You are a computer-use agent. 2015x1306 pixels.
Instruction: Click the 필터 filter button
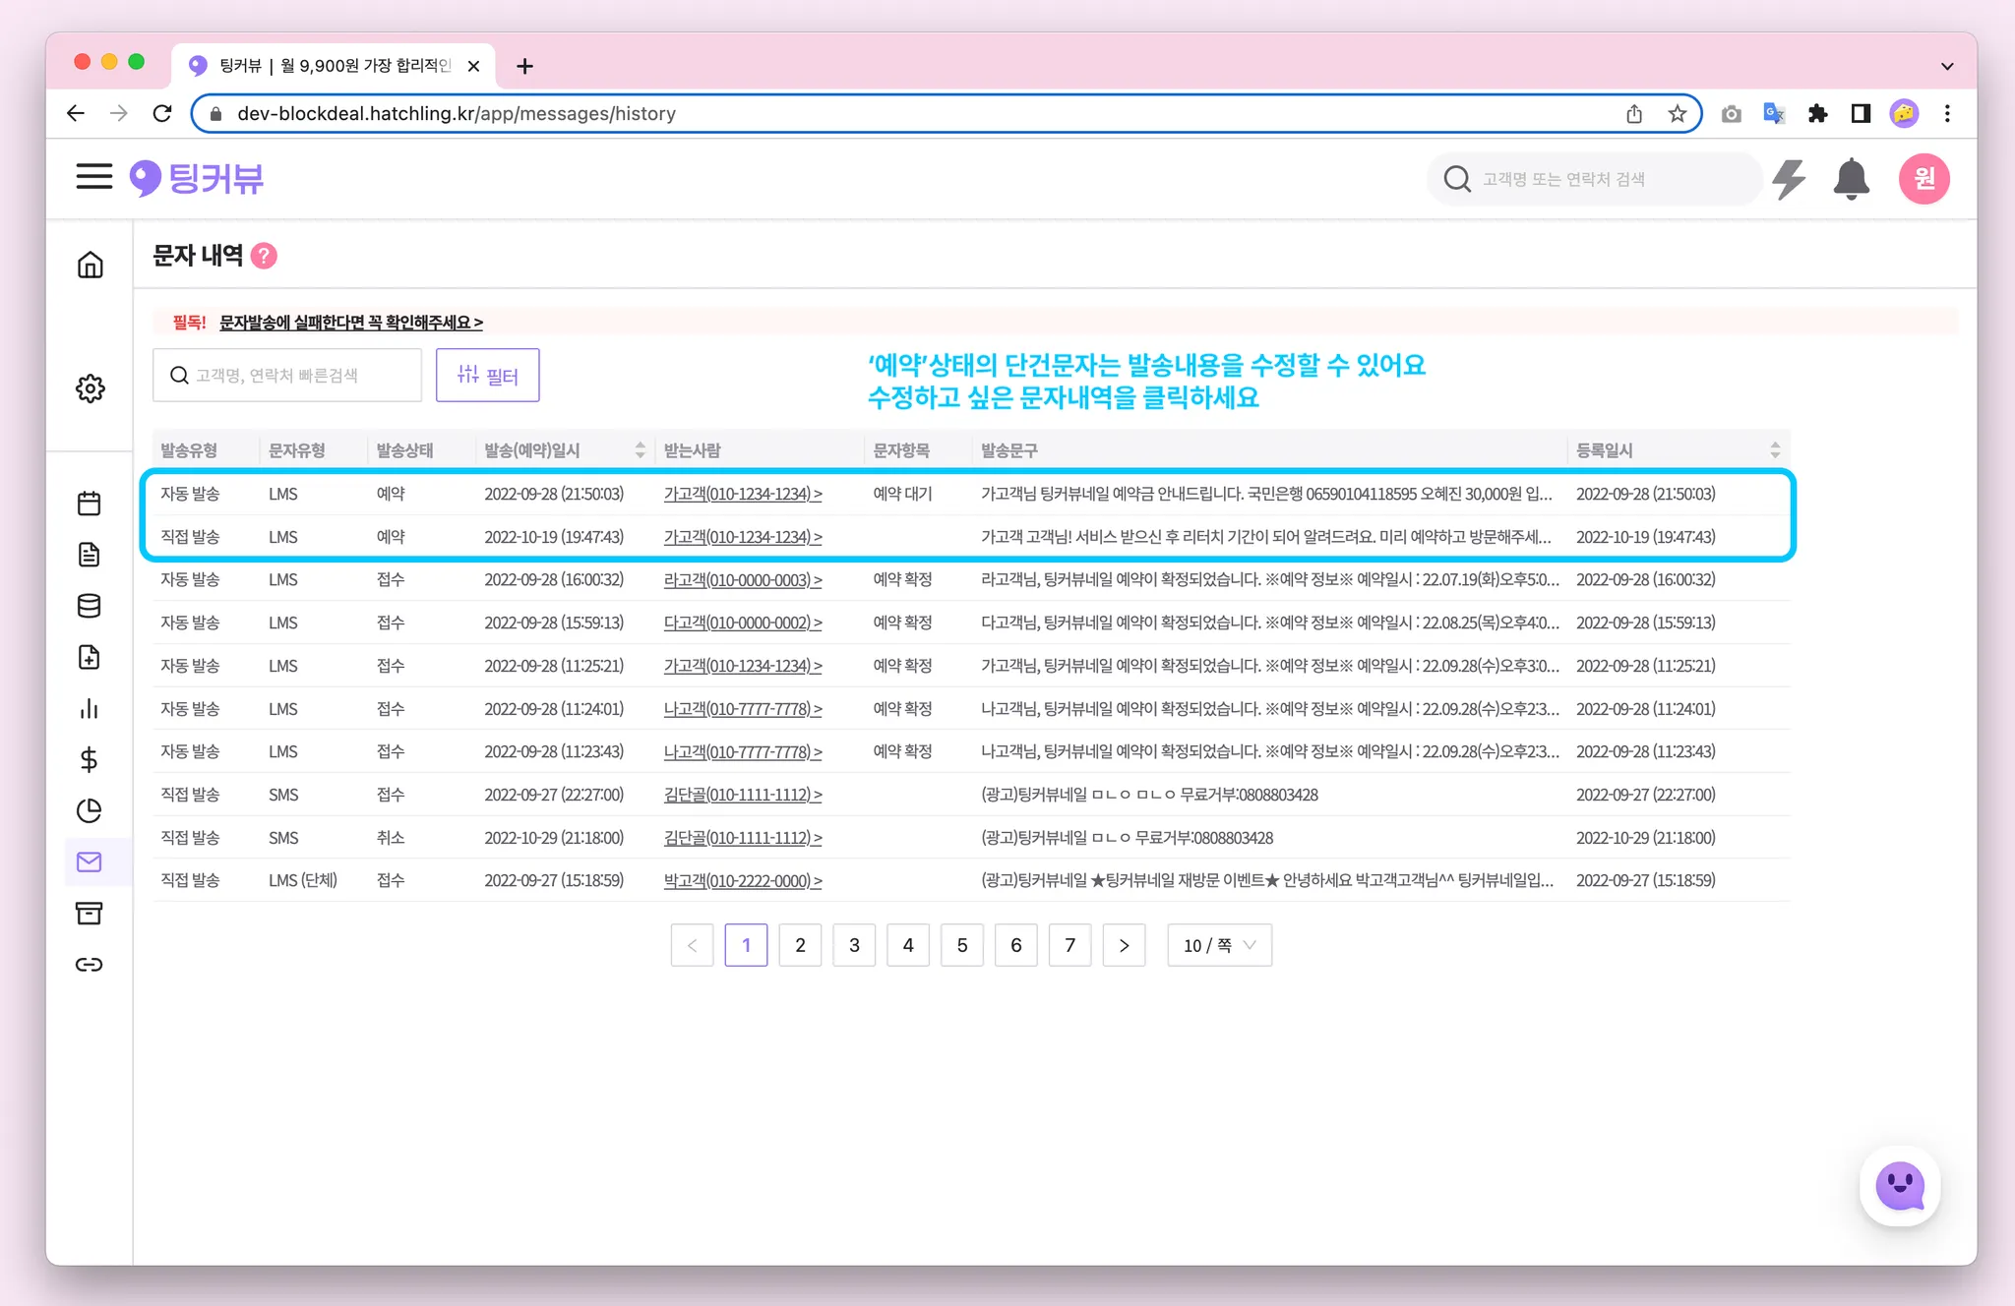[x=488, y=376]
